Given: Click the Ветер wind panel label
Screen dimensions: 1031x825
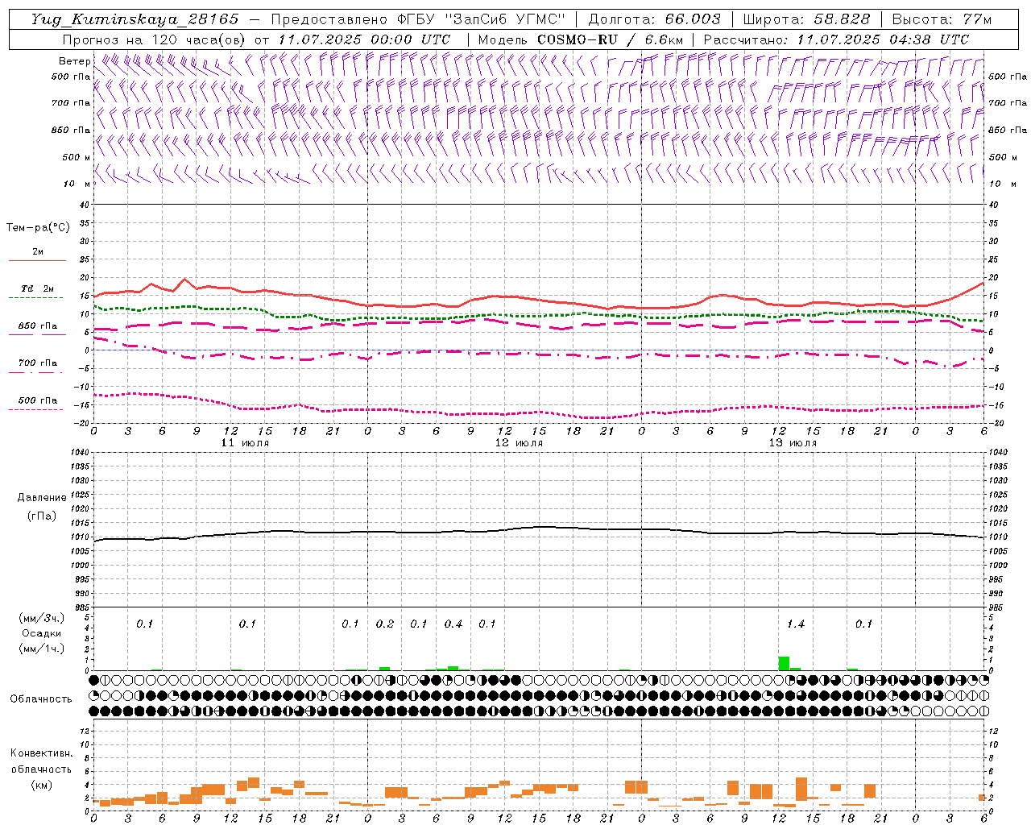Looking at the screenshot, I should click(74, 61).
